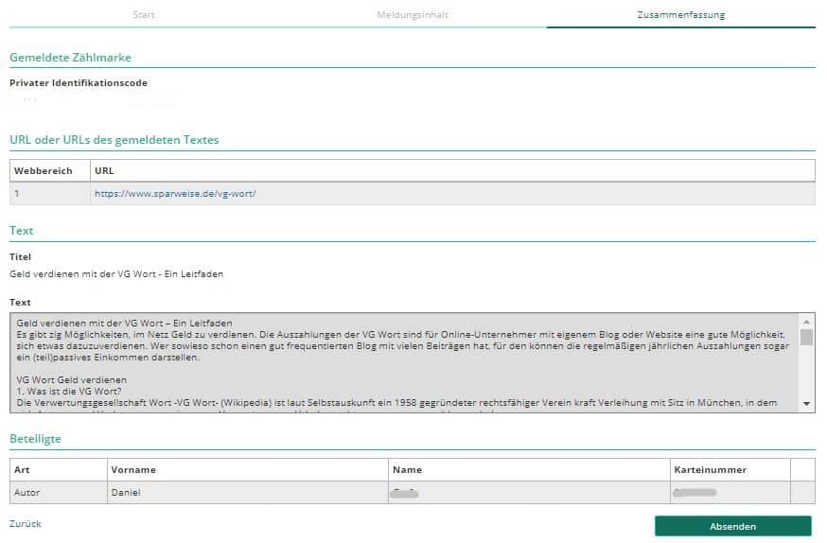This screenshot has height=543, width=827.
Task: Click the 'VG Wort Geld verdienen' line in text box
Action: click(x=71, y=379)
